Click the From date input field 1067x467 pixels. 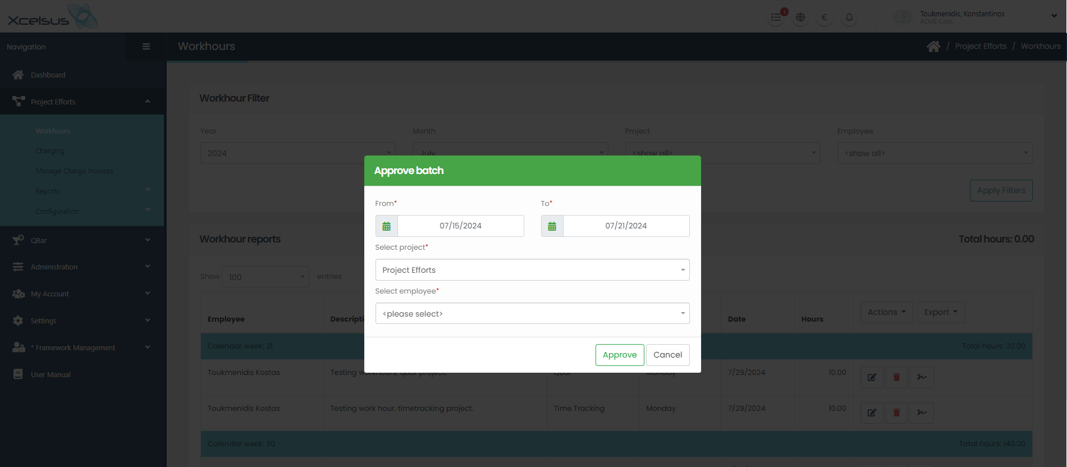(x=460, y=226)
